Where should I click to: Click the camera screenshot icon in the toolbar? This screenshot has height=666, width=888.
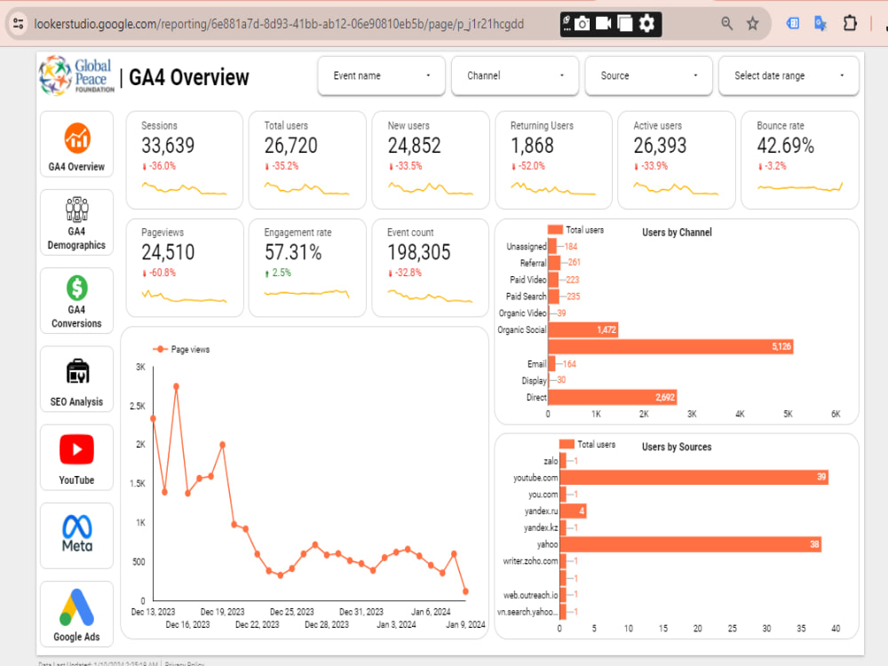pyautogui.click(x=583, y=24)
